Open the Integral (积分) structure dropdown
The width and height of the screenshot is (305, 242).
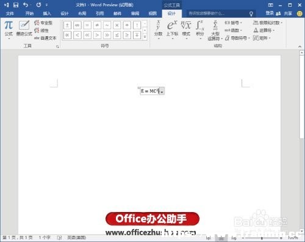[x=200, y=29]
